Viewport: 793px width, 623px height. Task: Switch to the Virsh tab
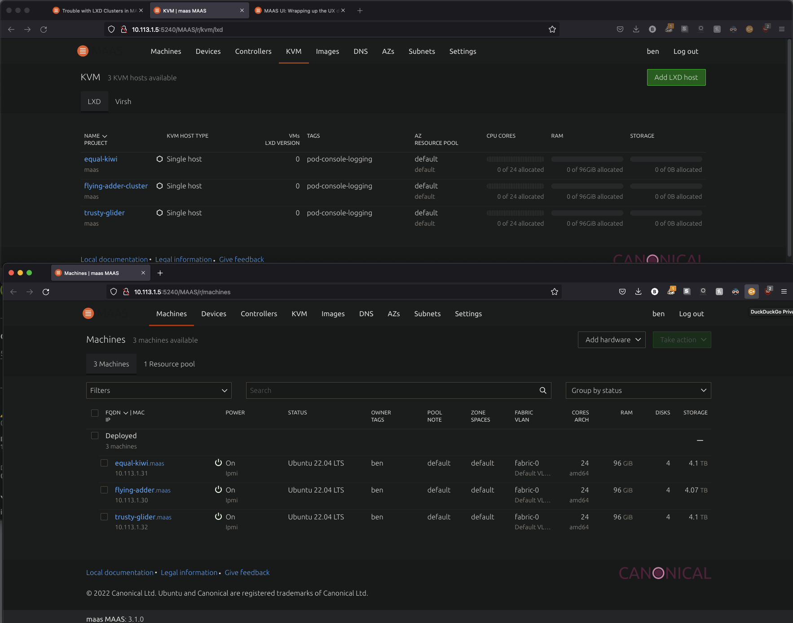point(123,101)
